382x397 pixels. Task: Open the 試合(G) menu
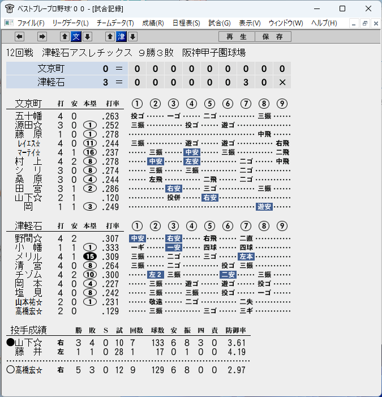tap(220, 23)
